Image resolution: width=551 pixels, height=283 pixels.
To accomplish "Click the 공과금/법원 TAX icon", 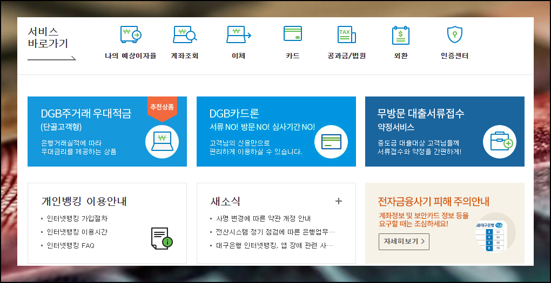I will [346, 34].
